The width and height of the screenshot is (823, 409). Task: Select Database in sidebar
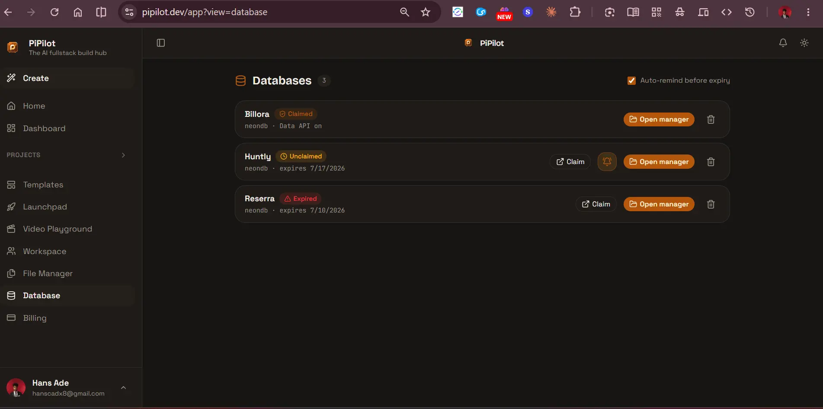67,296
